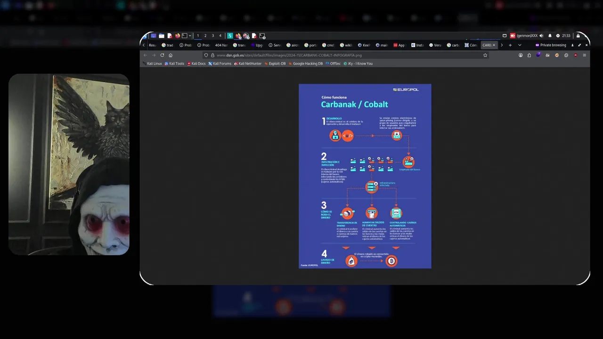Go forward to the next page

click(154, 55)
